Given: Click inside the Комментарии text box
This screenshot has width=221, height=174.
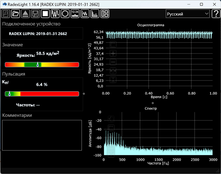Looking at the screenshot, I should click(x=42, y=135).
